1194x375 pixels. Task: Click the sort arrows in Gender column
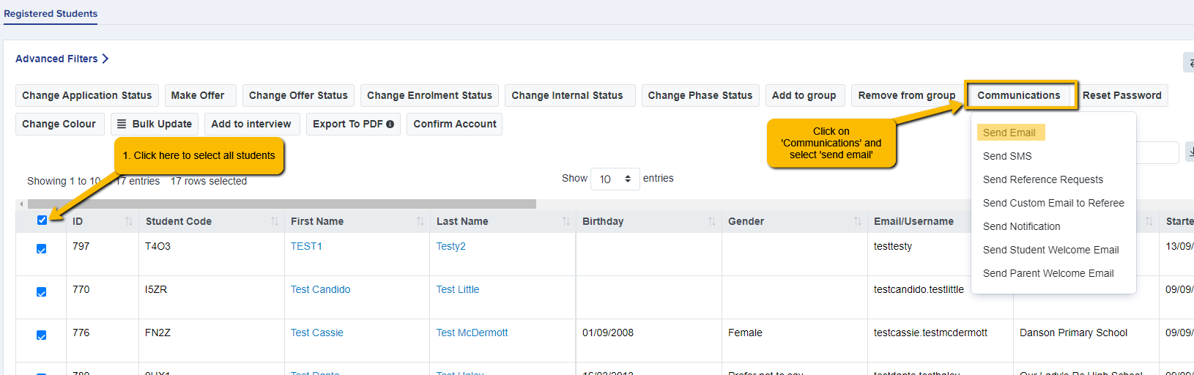pos(858,221)
